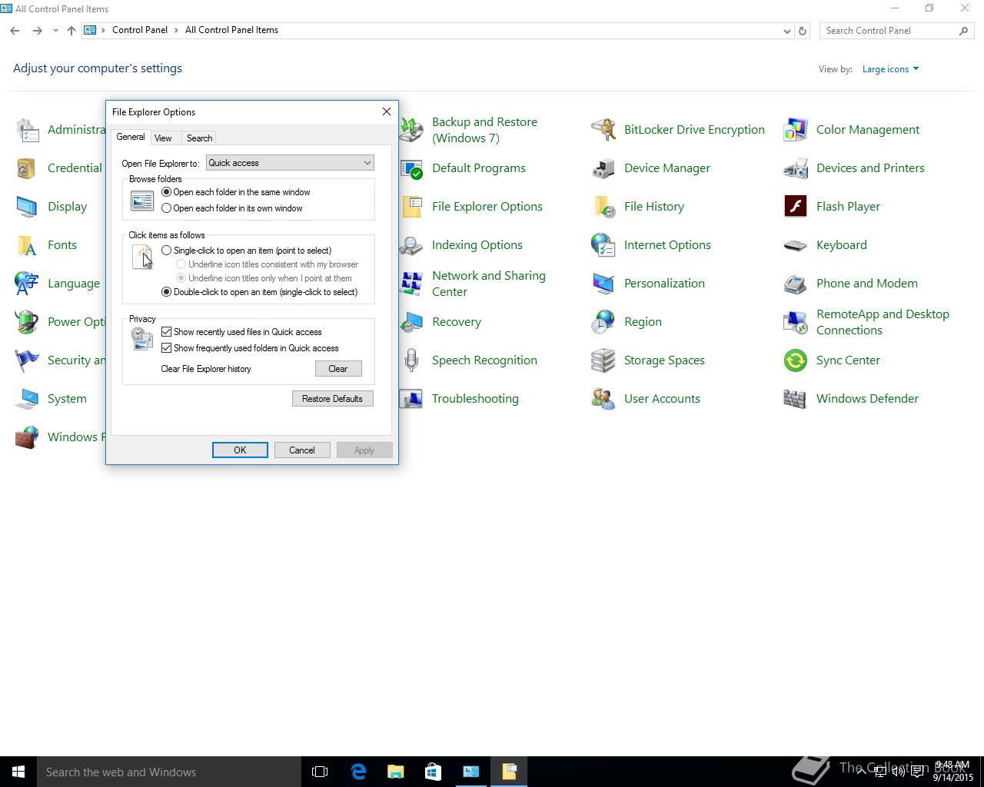Switch to the View tab
The height and width of the screenshot is (787, 984).
coord(163,138)
